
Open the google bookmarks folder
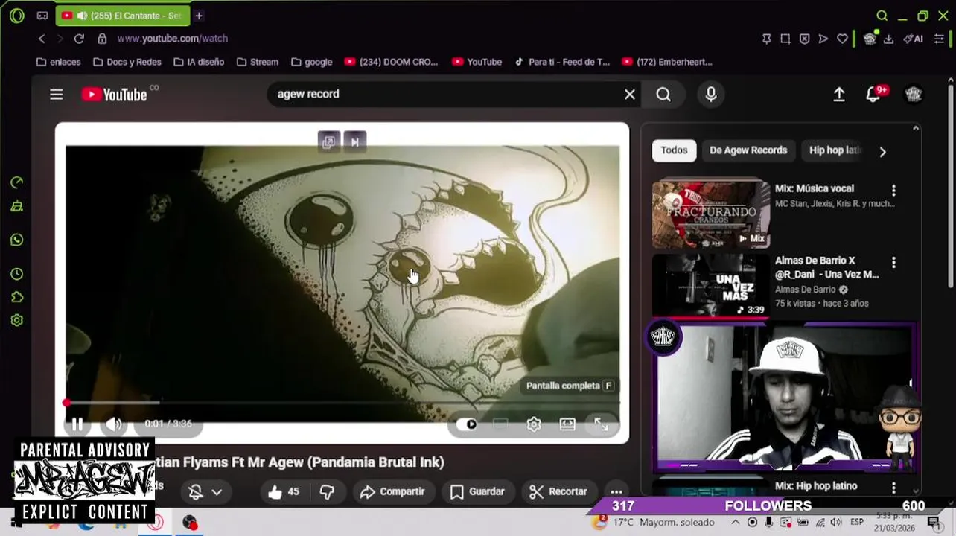(x=312, y=62)
